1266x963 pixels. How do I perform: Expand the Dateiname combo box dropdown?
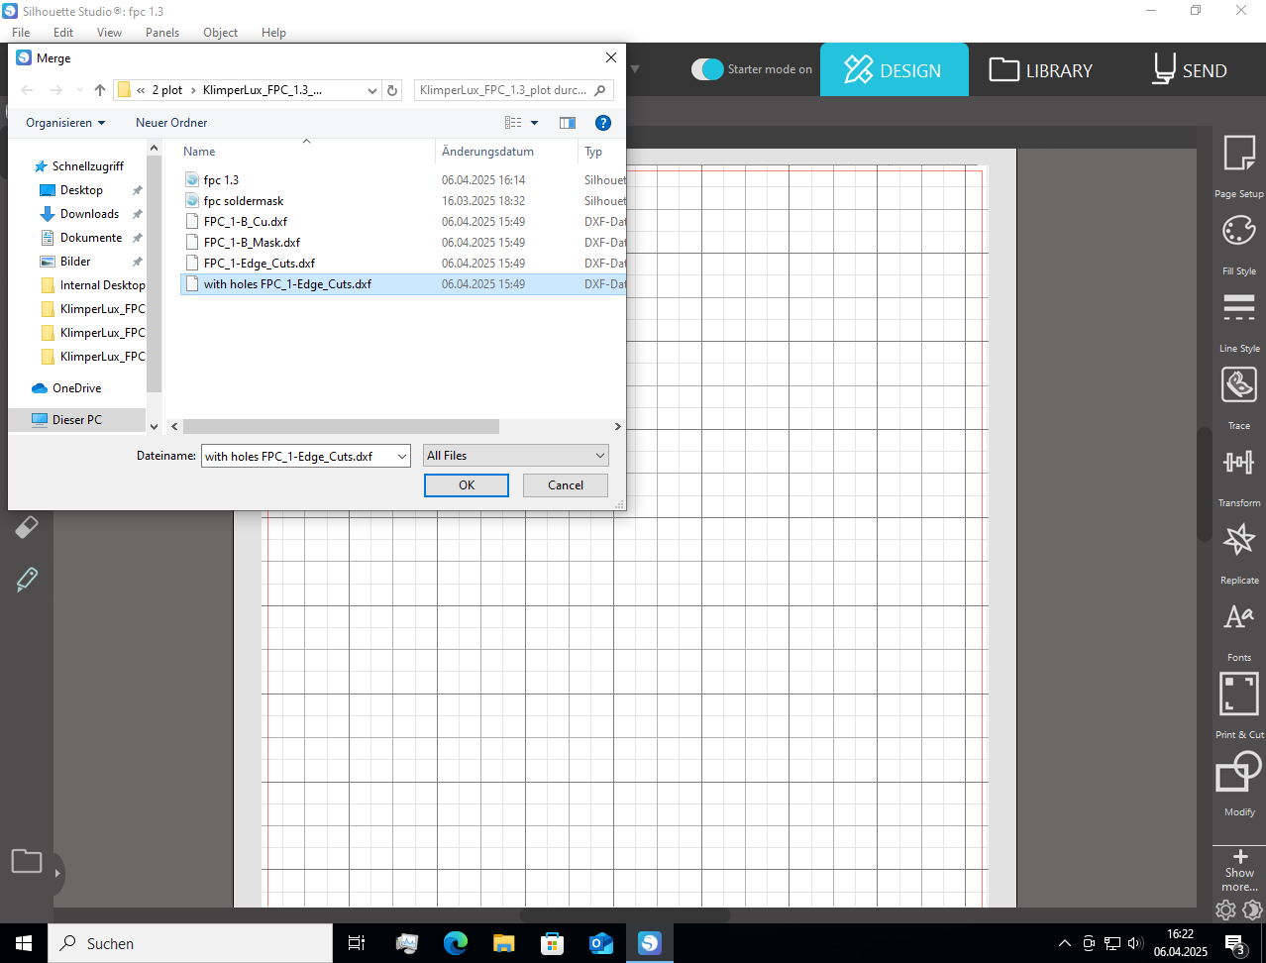pos(402,457)
